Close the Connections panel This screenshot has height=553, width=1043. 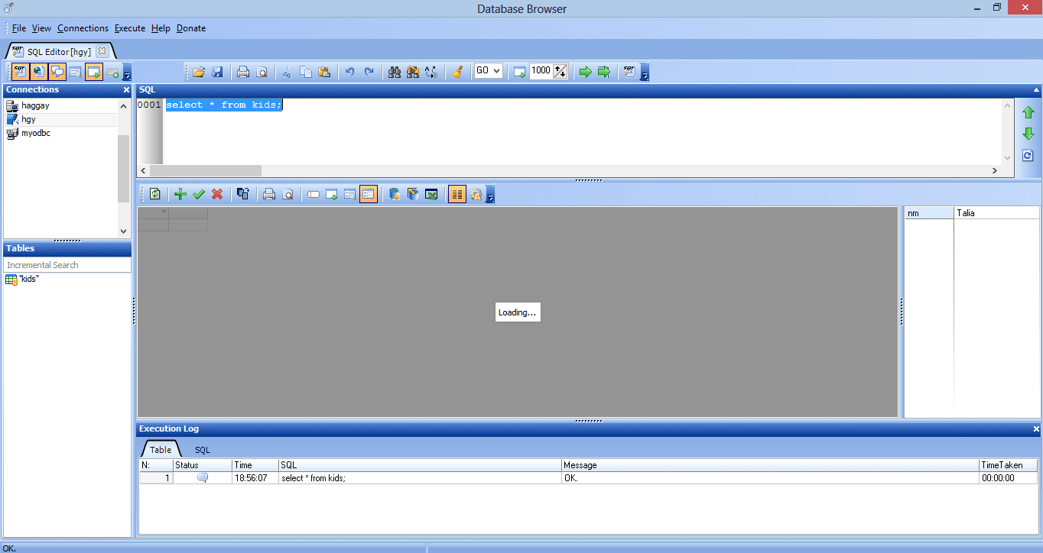pos(126,90)
